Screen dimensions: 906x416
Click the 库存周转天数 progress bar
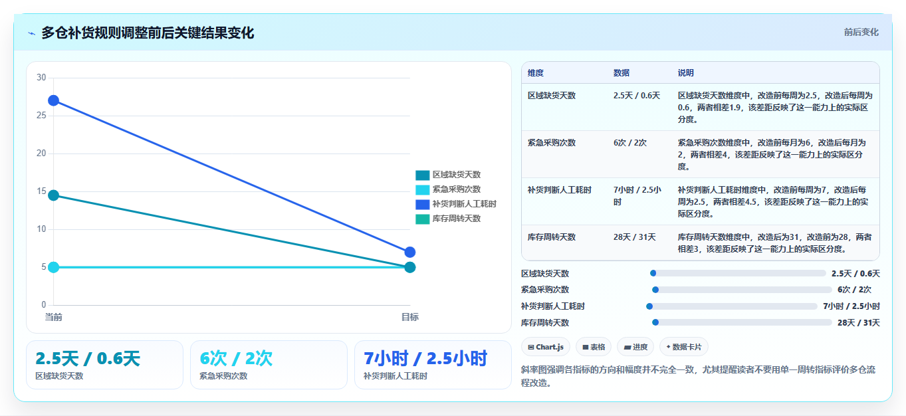pyautogui.click(x=742, y=322)
